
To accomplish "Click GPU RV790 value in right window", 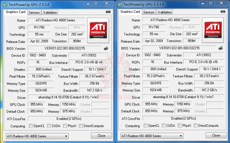I will 154,27.
